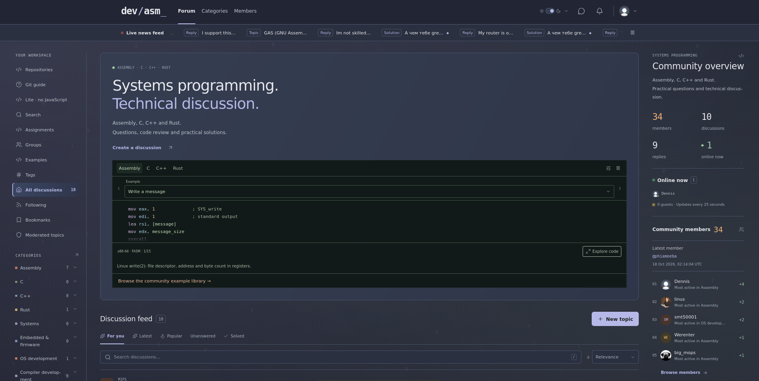Click the community members people icon
Viewport: 759px width, 381px height.
coord(741,229)
